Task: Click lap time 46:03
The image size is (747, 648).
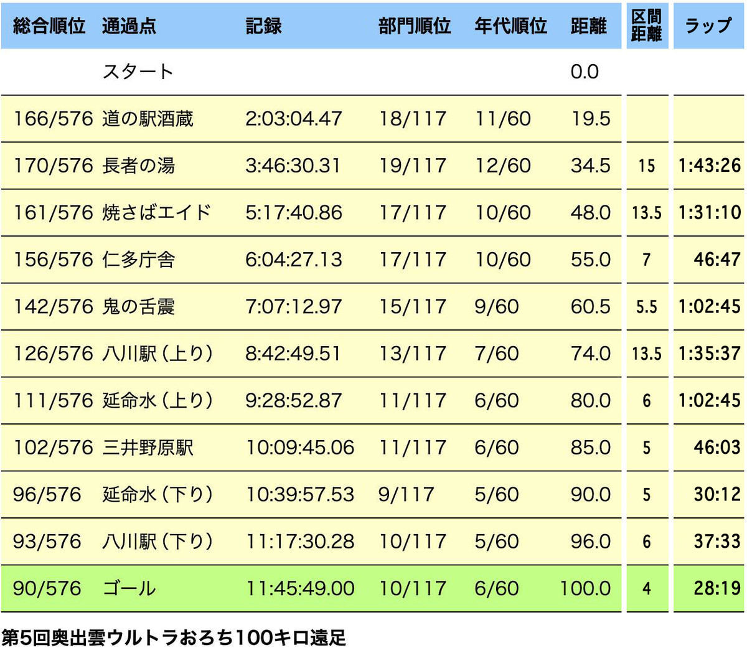Action: point(717,448)
